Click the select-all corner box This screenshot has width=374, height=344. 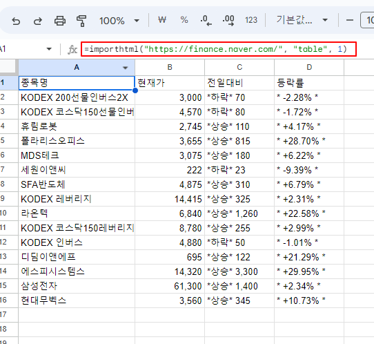[x=8, y=66]
